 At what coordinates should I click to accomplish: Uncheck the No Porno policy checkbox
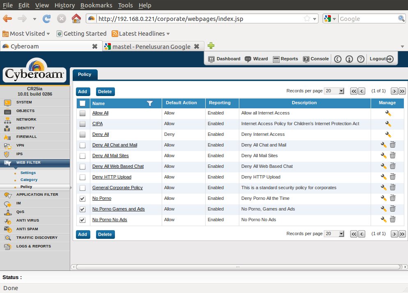click(83, 199)
